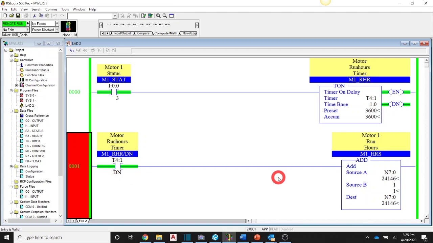This screenshot has height=243, width=433.
Task: Open the Tools menu
Action: [65, 9]
